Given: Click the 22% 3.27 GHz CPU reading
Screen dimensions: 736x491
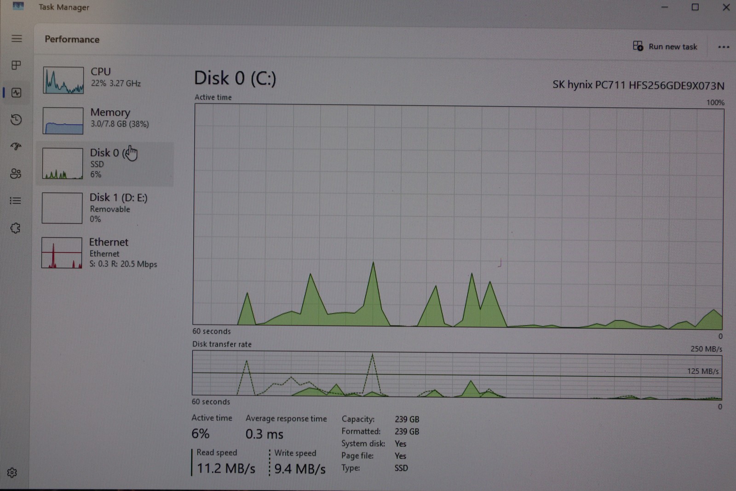Looking at the screenshot, I should (x=115, y=83).
